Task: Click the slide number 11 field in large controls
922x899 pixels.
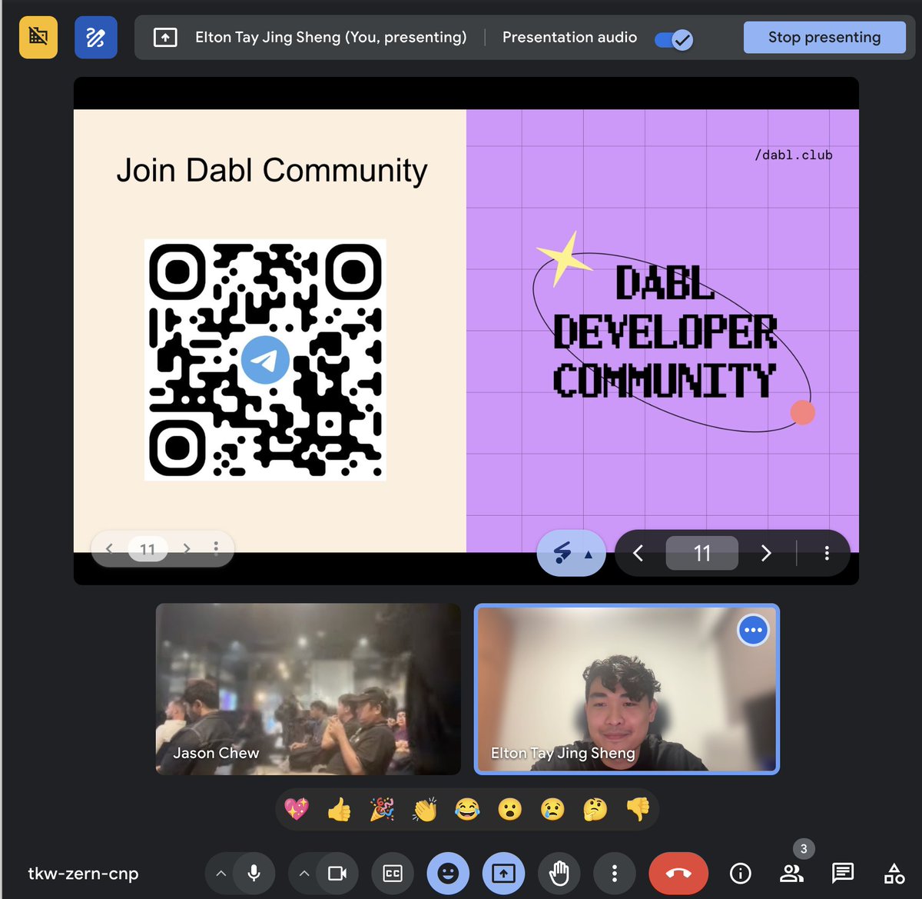Action: tap(702, 553)
